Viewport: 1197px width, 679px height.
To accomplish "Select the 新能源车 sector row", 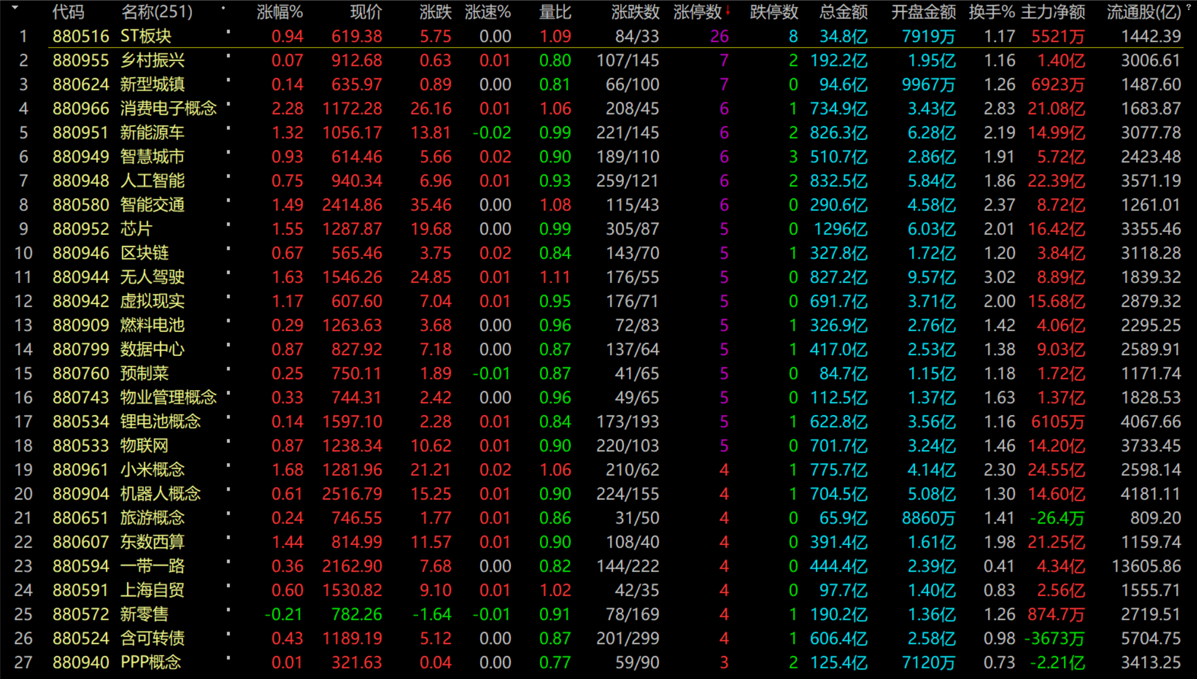I will [152, 133].
